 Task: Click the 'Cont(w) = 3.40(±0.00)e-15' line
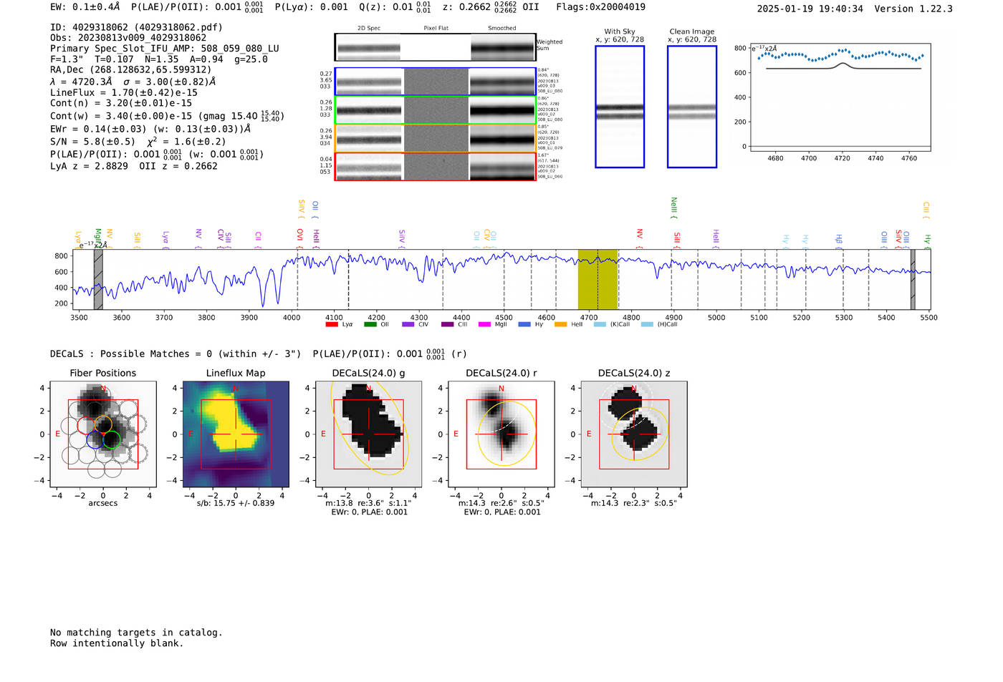click(x=167, y=115)
